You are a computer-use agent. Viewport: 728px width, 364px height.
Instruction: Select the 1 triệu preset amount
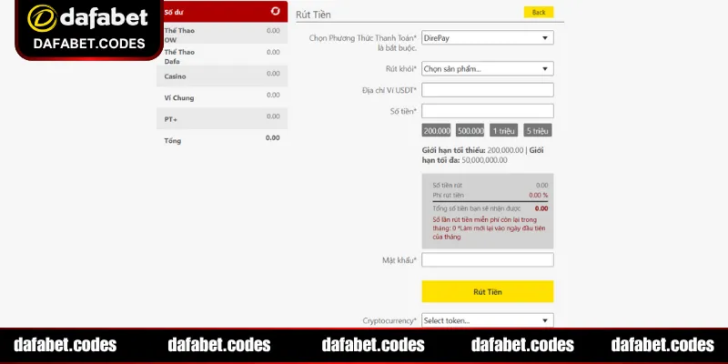pos(504,130)
